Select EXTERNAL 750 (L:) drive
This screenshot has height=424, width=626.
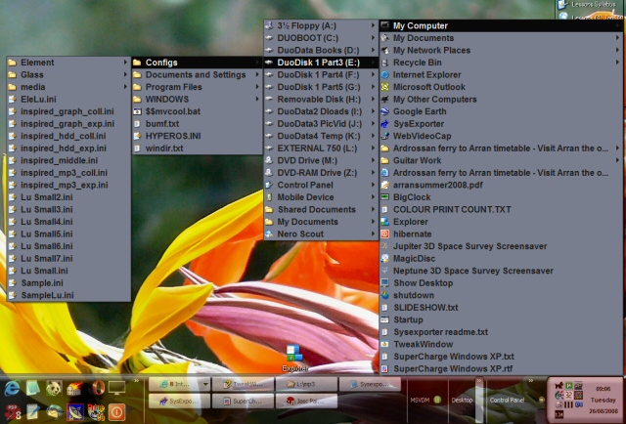click(x=321, y=148)
